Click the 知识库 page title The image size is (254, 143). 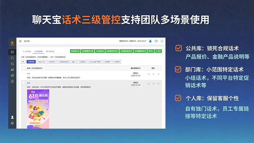tap(27, 41)
